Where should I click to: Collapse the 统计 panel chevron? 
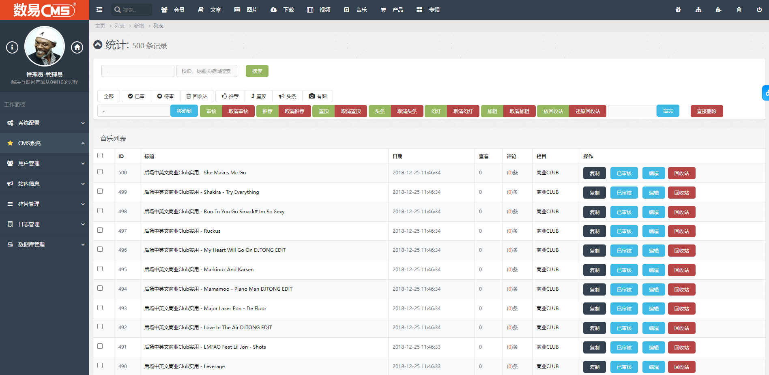pyautogui.click(x=98, y=45)
